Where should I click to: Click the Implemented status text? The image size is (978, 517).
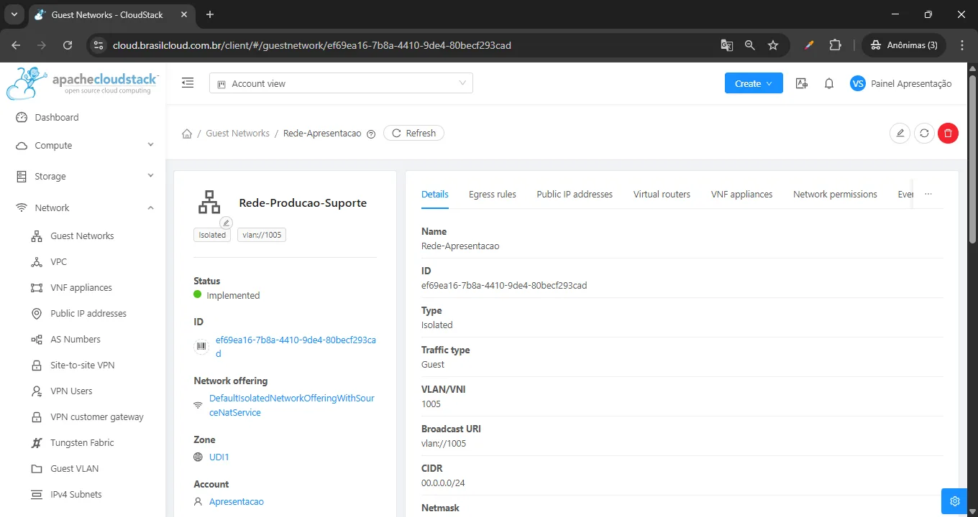pos(233,295)
